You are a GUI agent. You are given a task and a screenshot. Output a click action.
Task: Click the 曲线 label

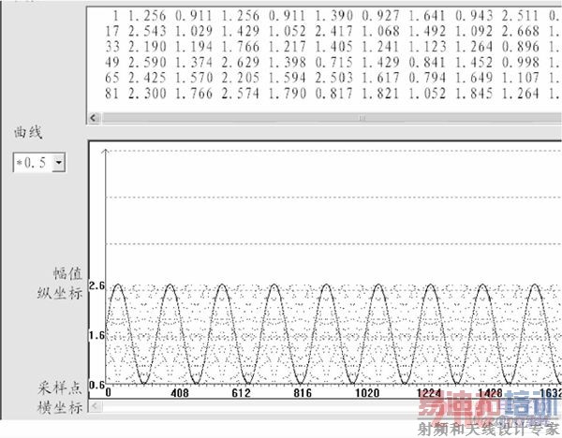[28, 133]
